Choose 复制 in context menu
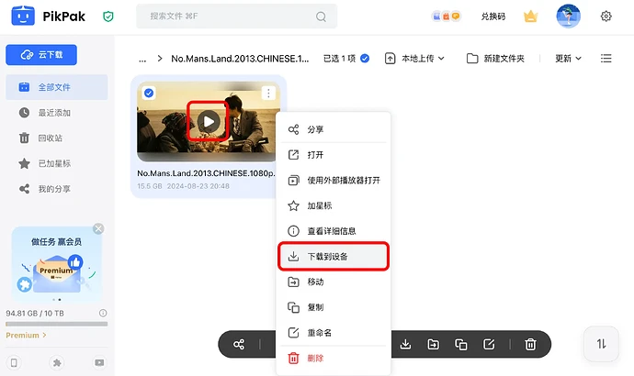634x376 pixels. tap(334, 307)
